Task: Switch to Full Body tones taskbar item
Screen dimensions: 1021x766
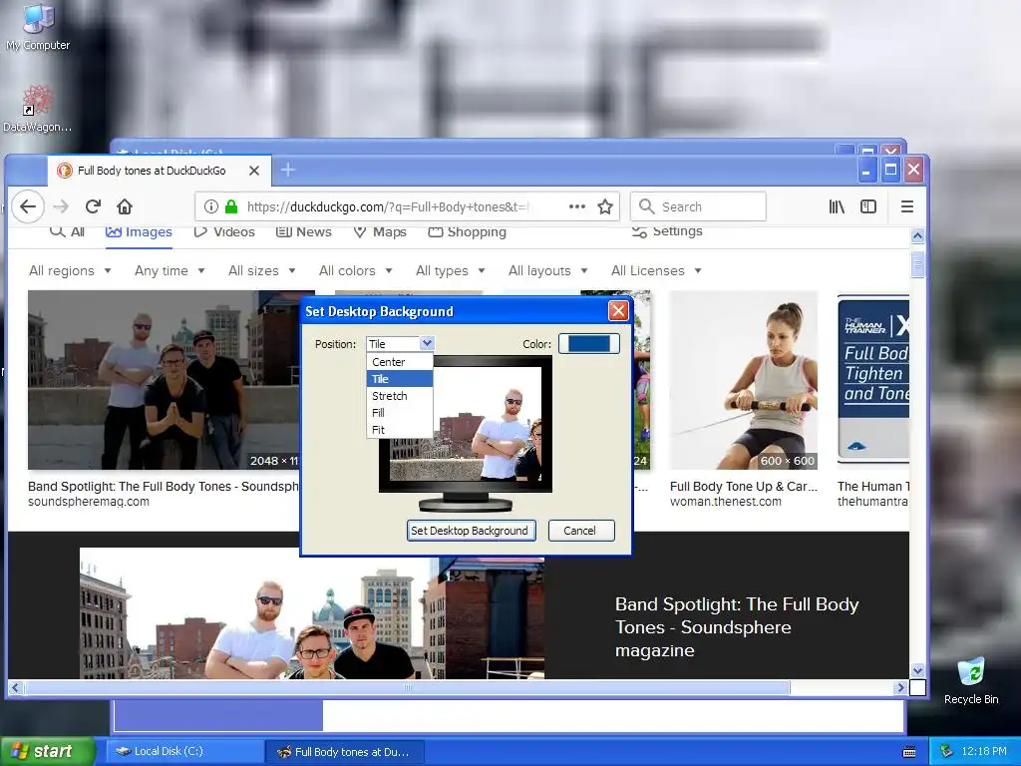Action: 345,752
